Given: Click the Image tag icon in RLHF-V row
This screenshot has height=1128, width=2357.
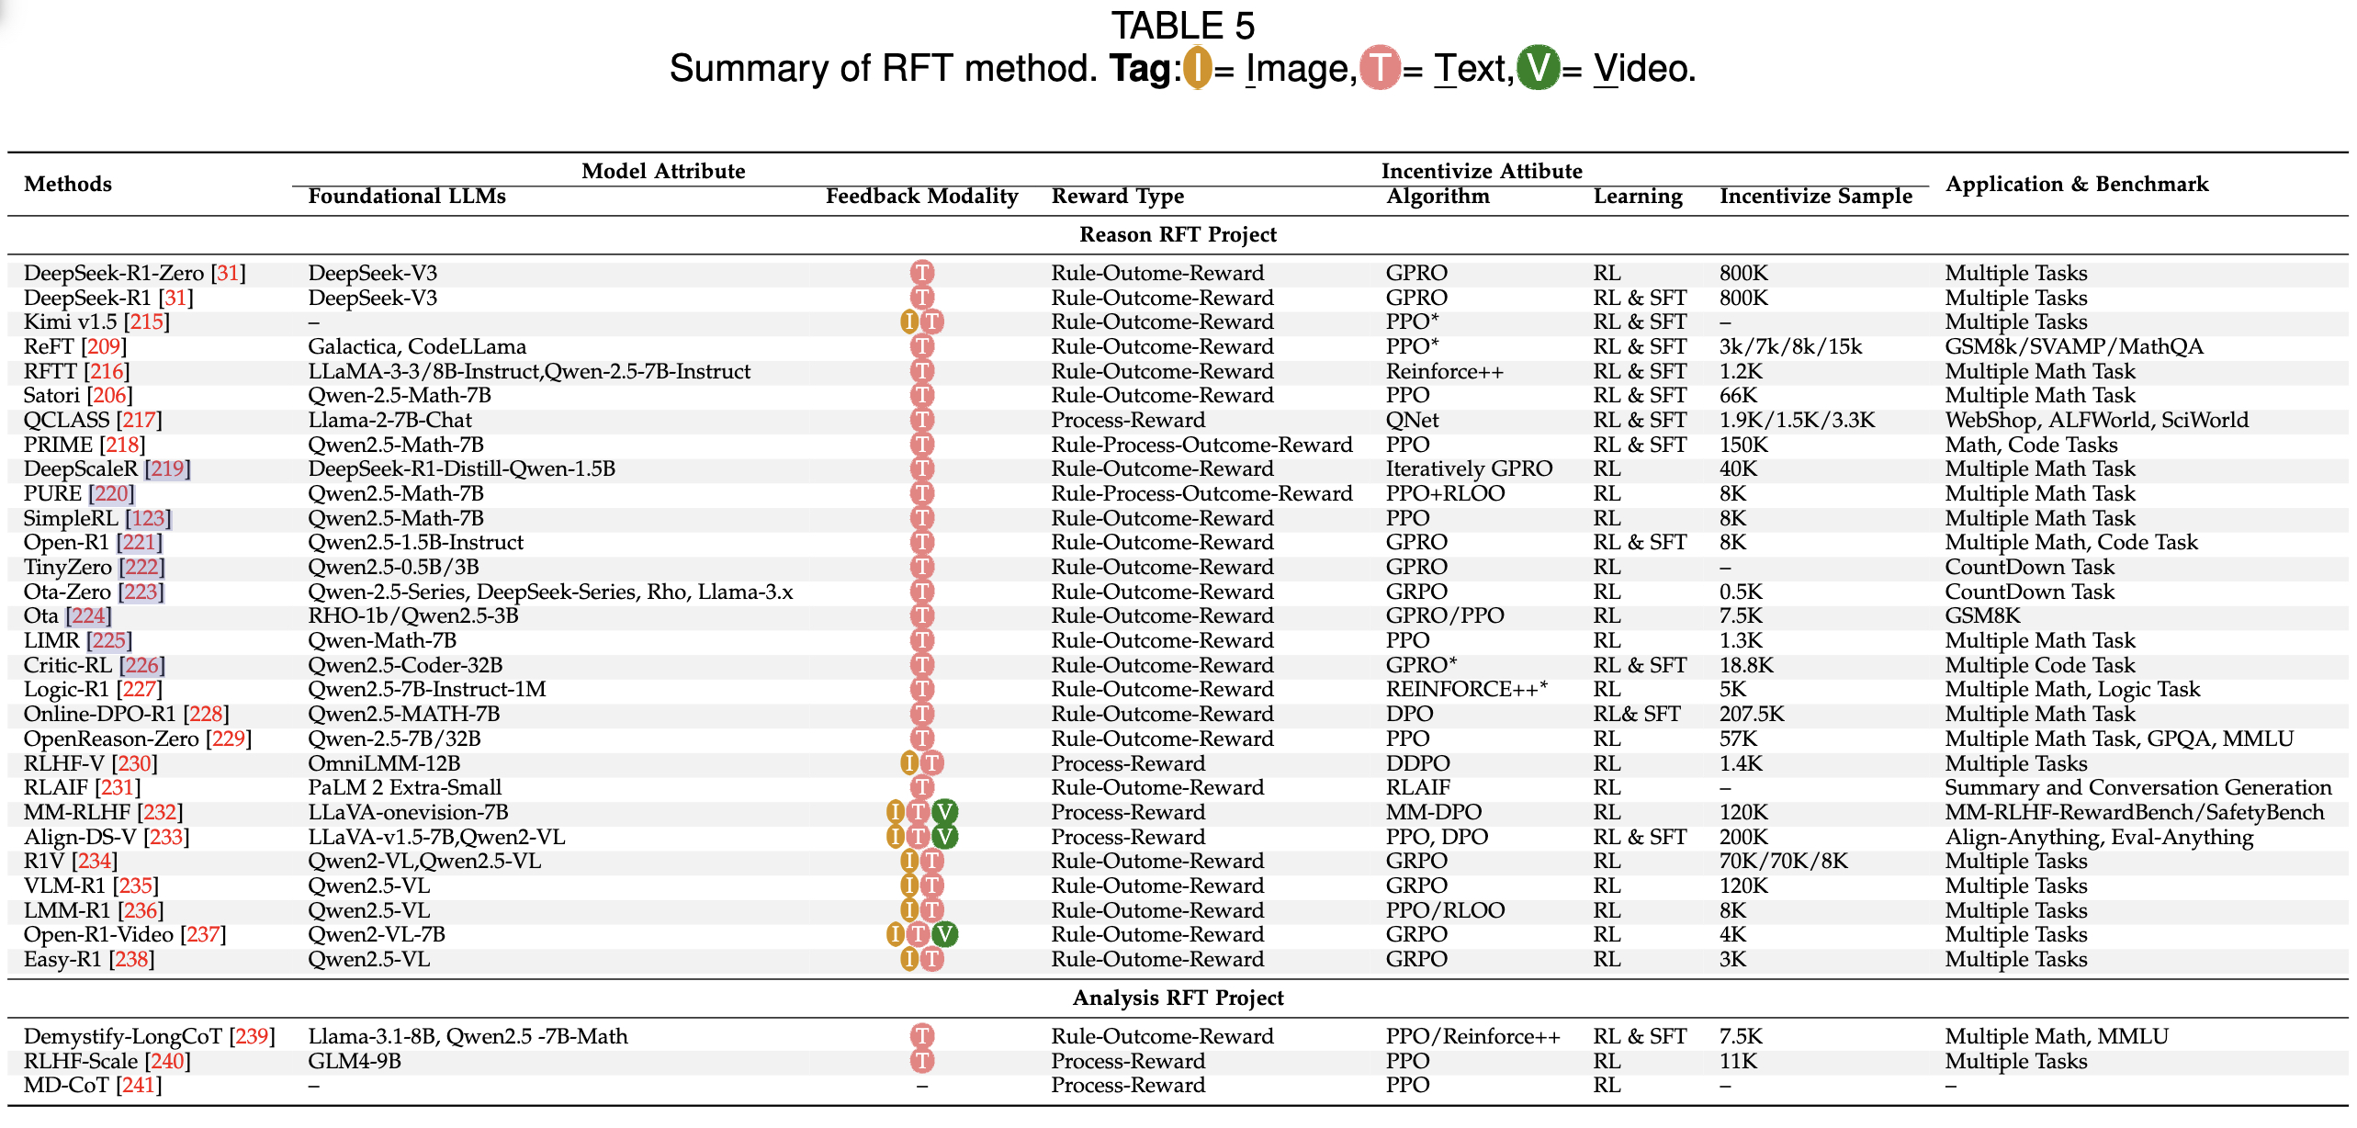Looking at the screenshot, I should pyautogui.click(x=909, y=763).
